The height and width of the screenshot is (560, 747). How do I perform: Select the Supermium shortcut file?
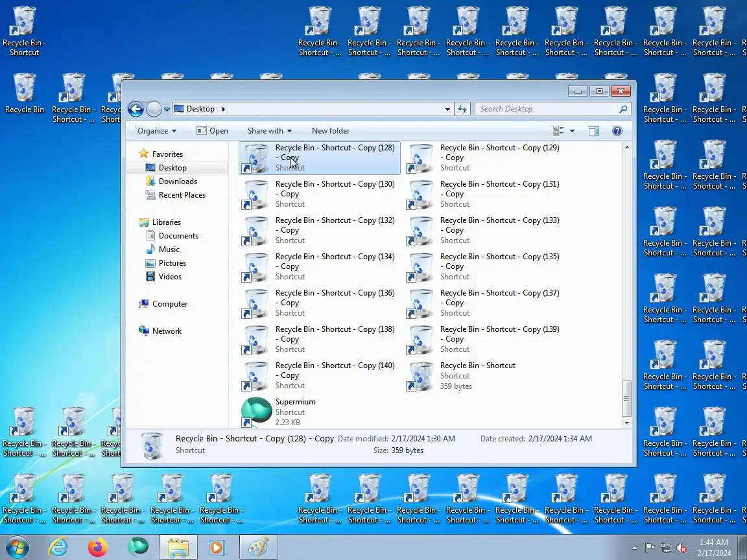(x=320, y=412)
